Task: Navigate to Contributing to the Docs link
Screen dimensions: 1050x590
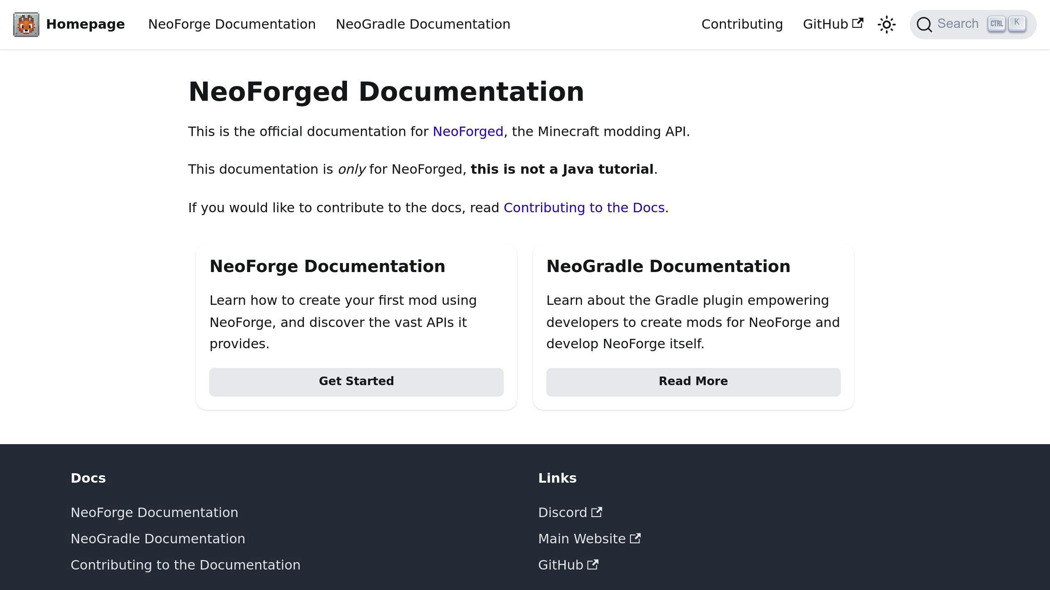Action: point(584,207)
